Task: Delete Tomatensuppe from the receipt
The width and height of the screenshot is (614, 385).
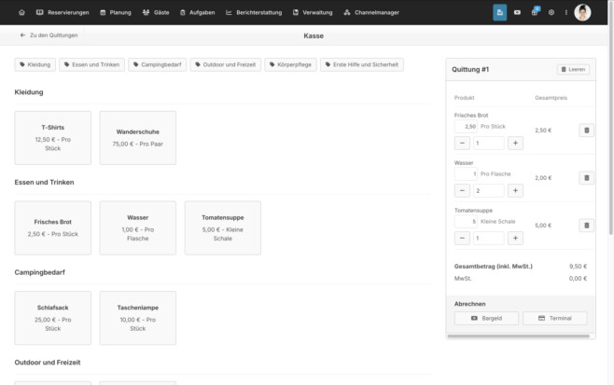Action: [x=587, y=226]
